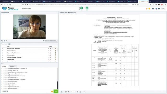167x94 pixels.
Task: Switch to the Вопросы chat tab
Action: tap(12, 66)
